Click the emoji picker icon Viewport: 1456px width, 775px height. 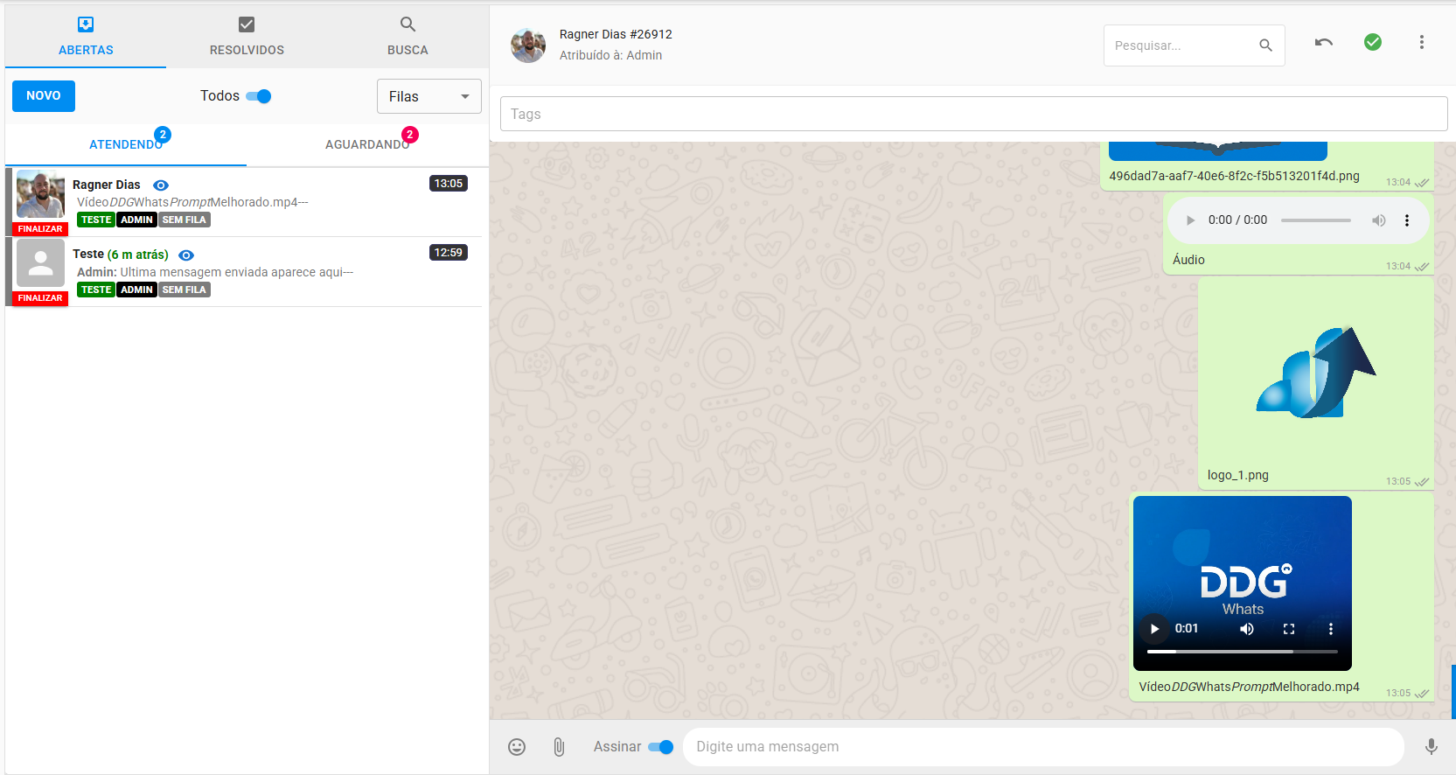(x=517, y=747)
